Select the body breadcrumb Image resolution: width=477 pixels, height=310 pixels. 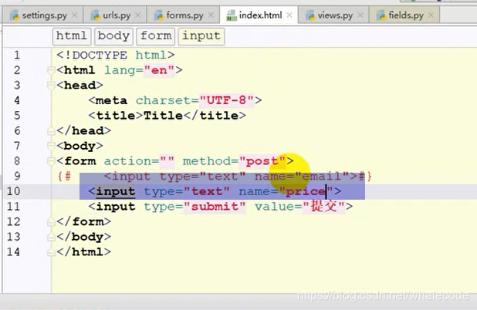click(x=113, y=36)
